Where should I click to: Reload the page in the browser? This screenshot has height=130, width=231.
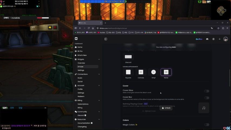[89, 28]
